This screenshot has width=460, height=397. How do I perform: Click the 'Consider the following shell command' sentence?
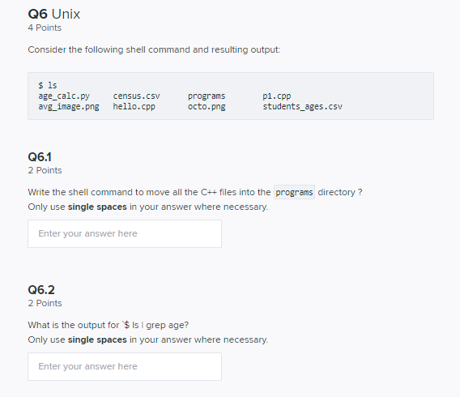[154, 50]
